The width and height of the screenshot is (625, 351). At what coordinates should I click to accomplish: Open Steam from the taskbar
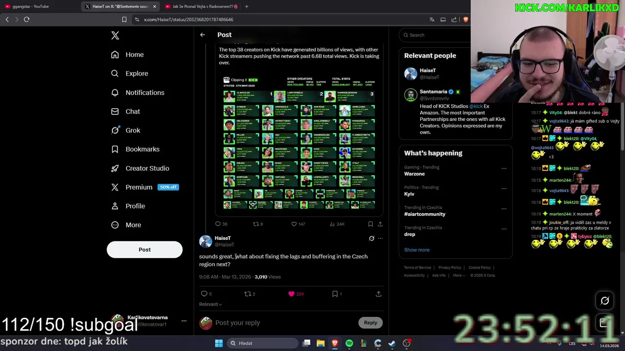pos(392,343)
